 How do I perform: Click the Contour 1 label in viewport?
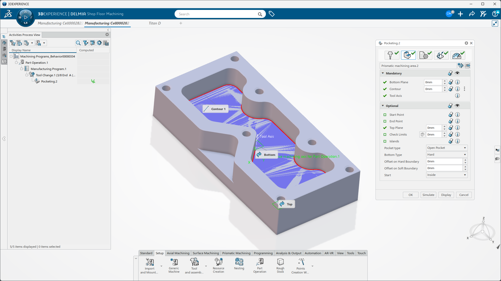pyautogui.click(x=216, y=109)
